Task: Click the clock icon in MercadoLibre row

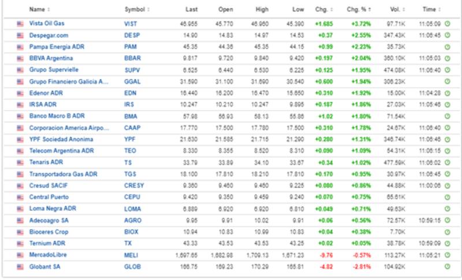Action: coord(447,256)
